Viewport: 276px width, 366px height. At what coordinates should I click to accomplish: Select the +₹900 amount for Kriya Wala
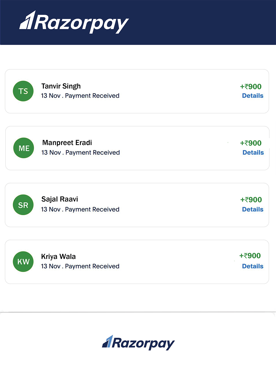click(250, 256)
